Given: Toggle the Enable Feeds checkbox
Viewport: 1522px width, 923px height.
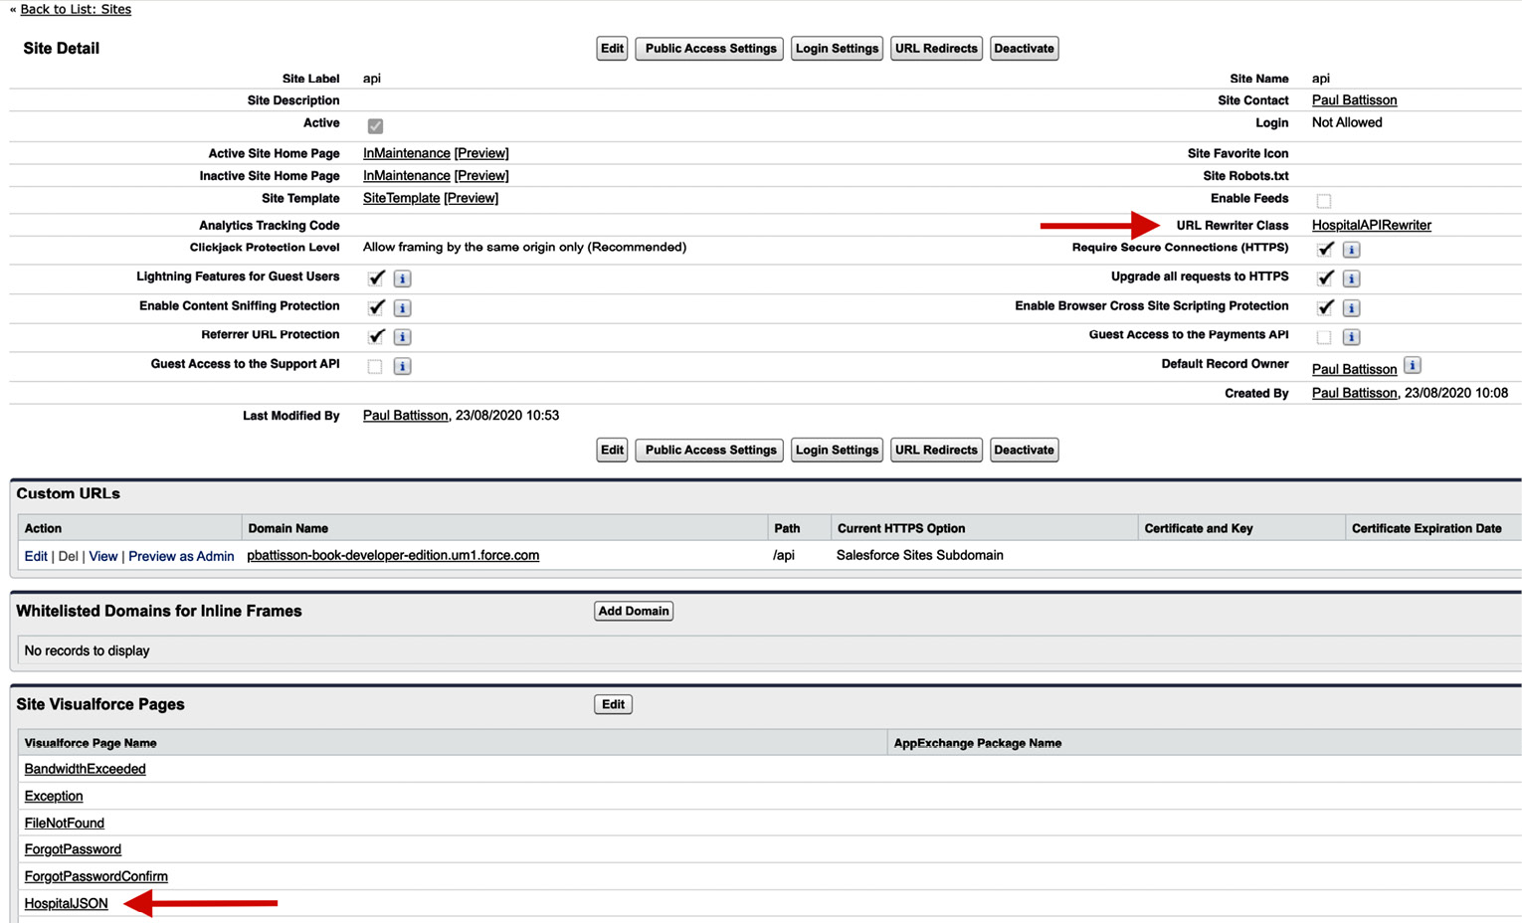Looking at the screenshot, I should (x=1324, y=201).
